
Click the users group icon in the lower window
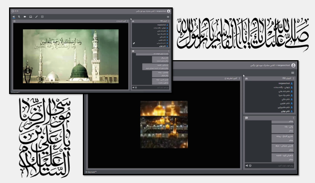coord(247,78)
